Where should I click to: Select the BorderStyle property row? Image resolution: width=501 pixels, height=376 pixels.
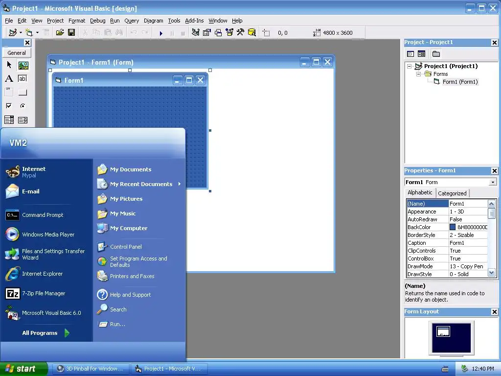(x=447, y=235)
